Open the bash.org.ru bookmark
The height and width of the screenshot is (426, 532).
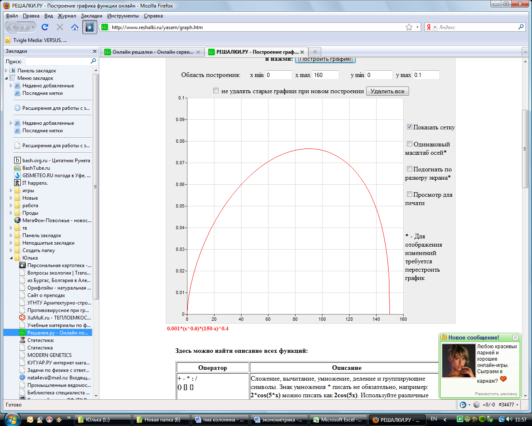coord(52,160)
